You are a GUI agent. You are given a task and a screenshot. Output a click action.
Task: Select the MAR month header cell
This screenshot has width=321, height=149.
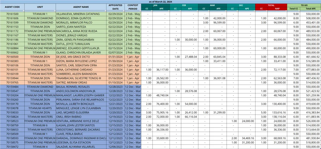point(212,5)
